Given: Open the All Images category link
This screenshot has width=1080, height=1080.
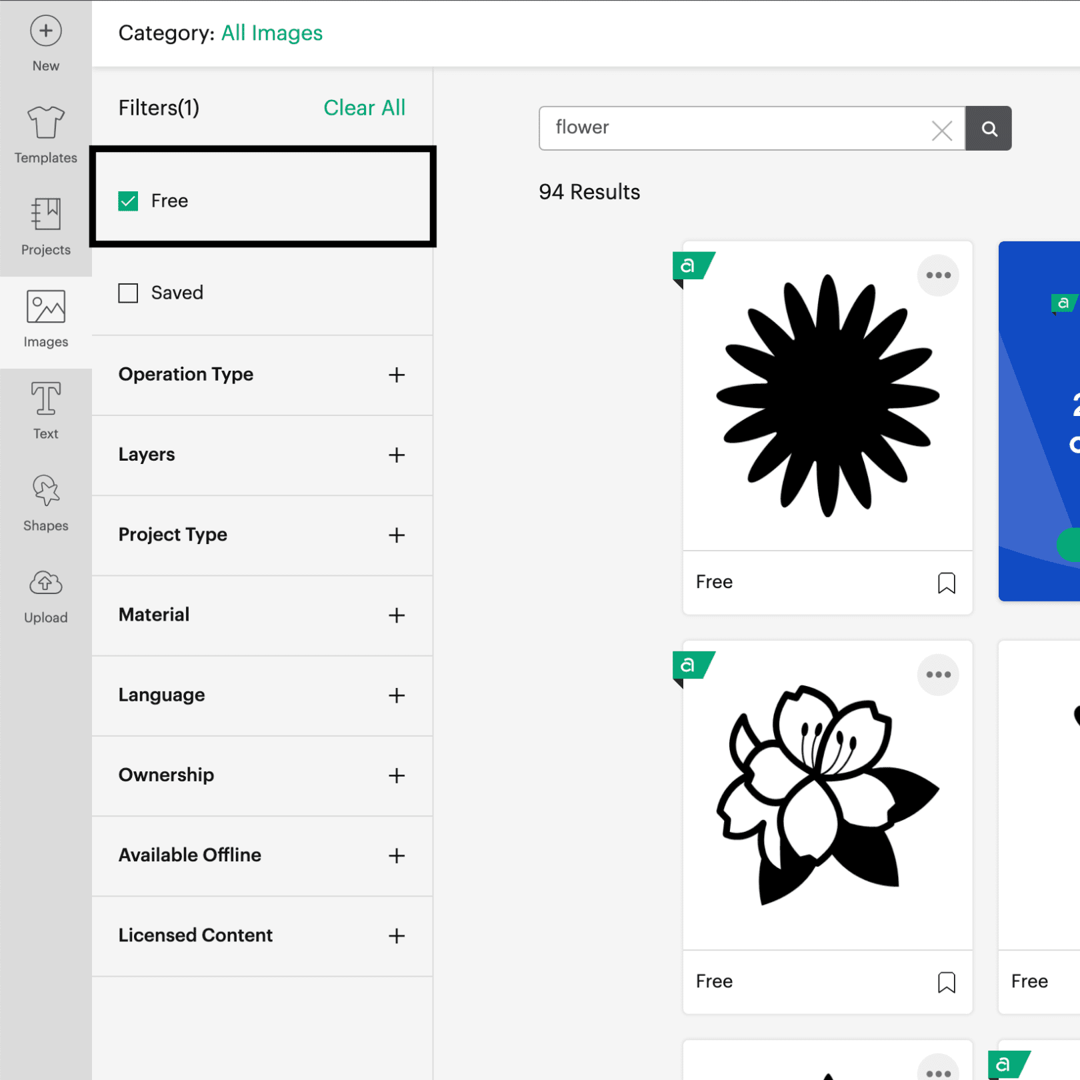Looking at the screenshot, I should point(271,33).
